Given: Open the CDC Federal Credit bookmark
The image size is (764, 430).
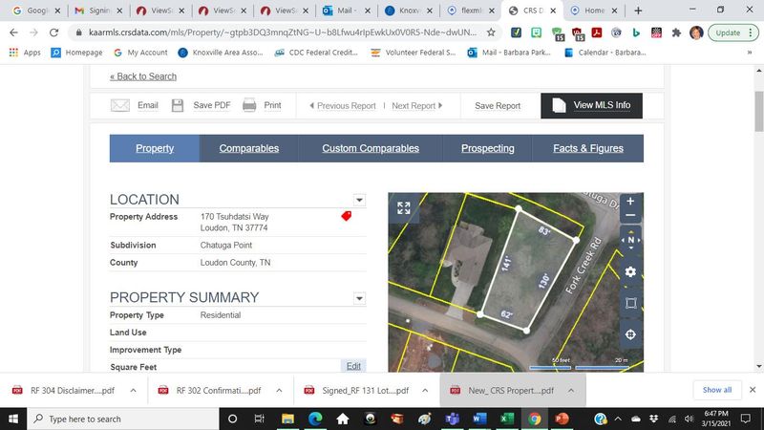Looking at the screenshot, I should click(x=316, y=53).
